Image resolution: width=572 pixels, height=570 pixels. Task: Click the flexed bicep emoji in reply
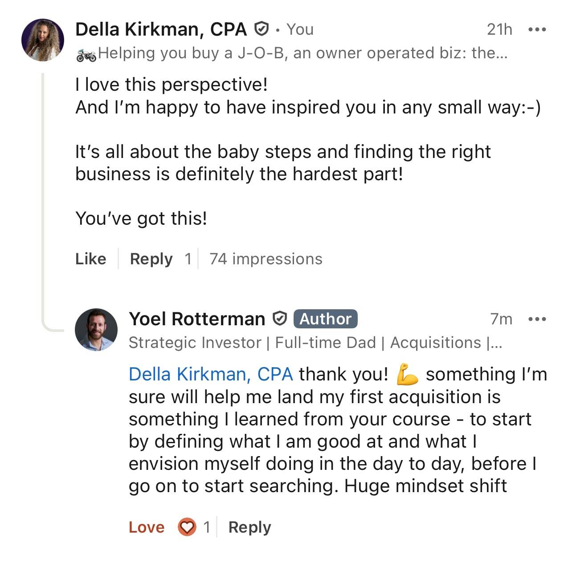pyautogui.click(x=407, y=374)
